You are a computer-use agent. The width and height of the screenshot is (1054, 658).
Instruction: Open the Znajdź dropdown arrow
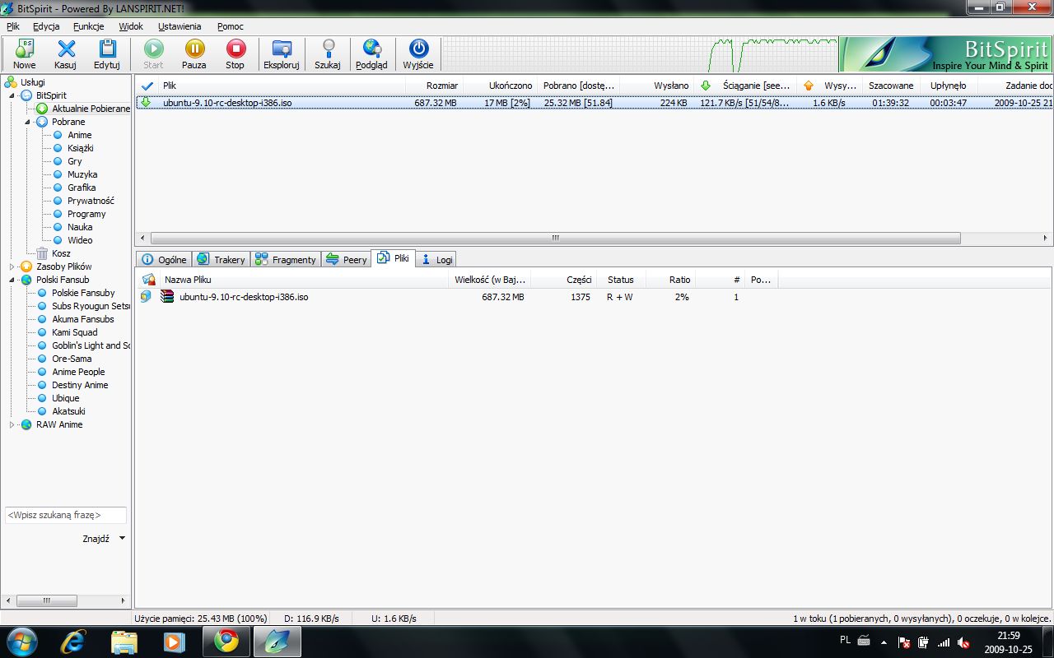click(122, 538)
